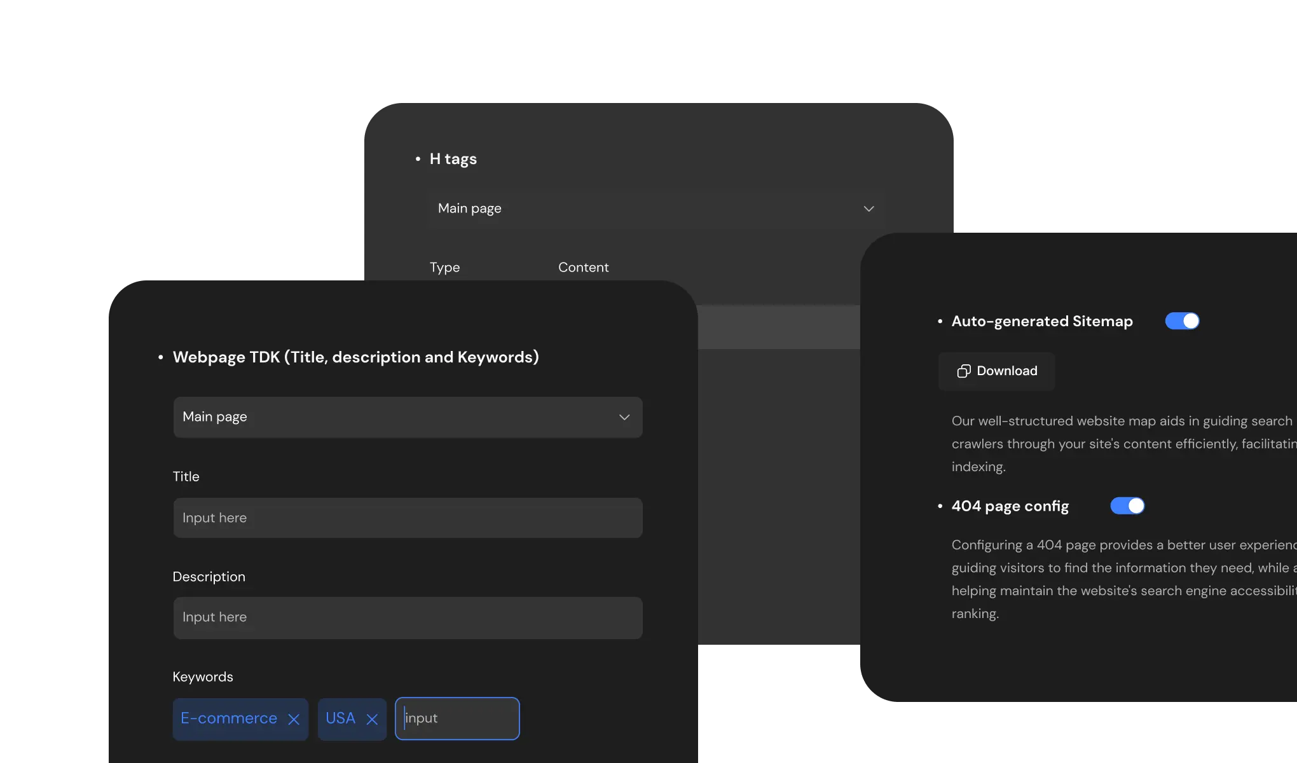Select the E-commerce keyword chip
The image size is (1297, 763).
pyautogui.click(x=229, y=718)
